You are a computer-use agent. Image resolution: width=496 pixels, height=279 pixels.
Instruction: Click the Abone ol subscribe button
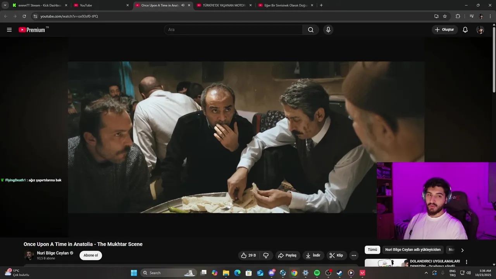tap(91, 255)
